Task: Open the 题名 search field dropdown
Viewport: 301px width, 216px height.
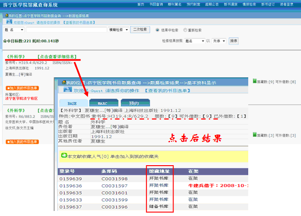Action: point(14,30)
